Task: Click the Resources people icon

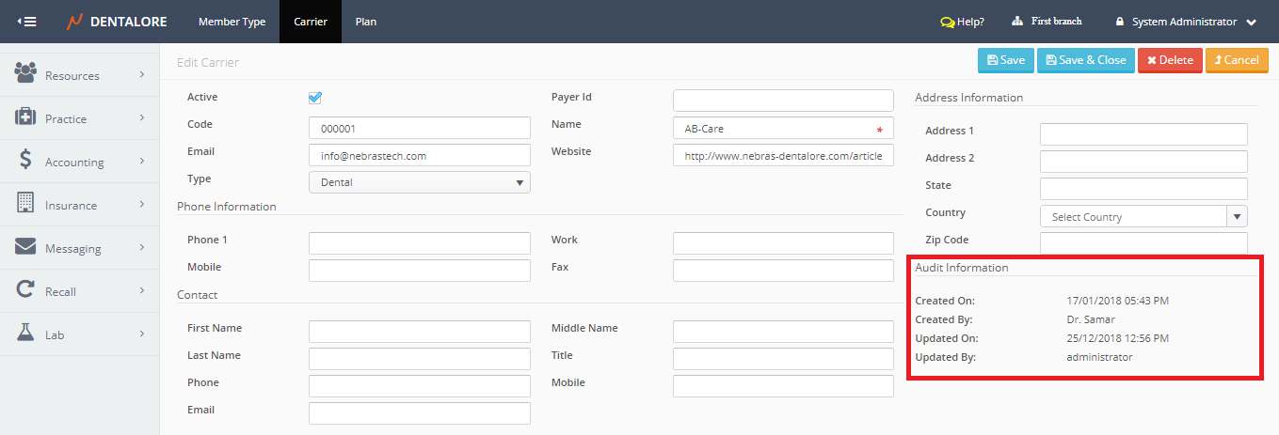Action: (x=25, y=73)
